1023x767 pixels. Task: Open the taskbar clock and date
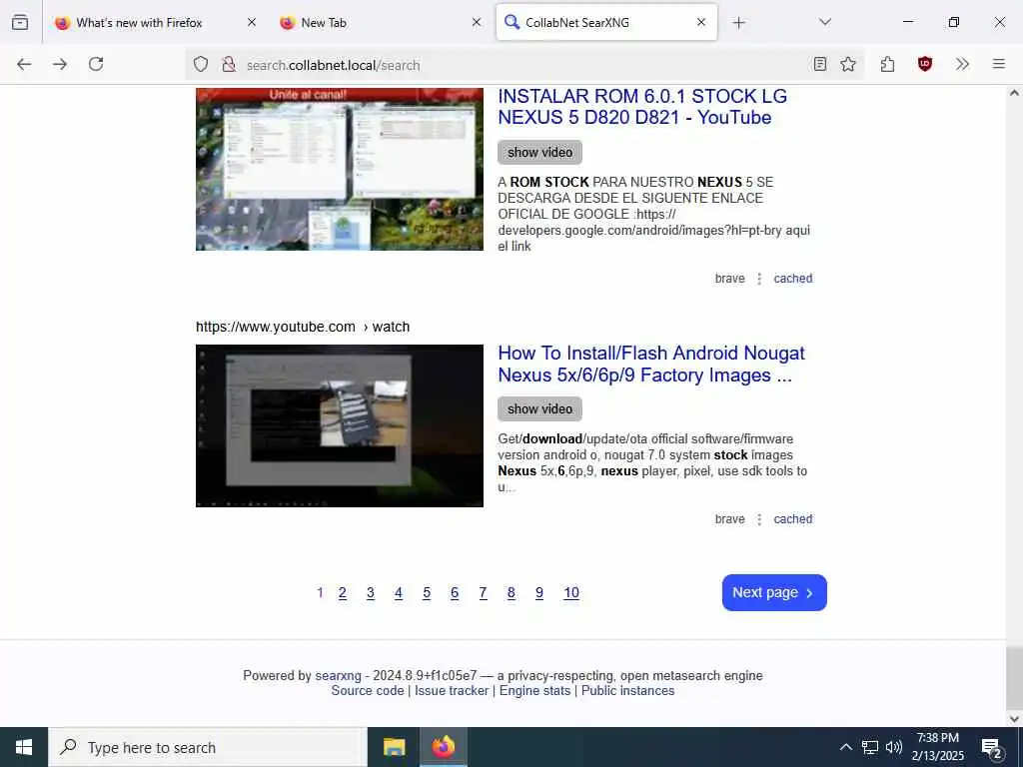click(937, 747)
